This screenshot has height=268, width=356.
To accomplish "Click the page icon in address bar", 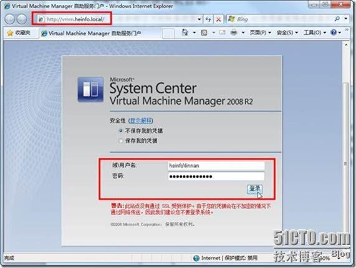I will pos(41,19).
